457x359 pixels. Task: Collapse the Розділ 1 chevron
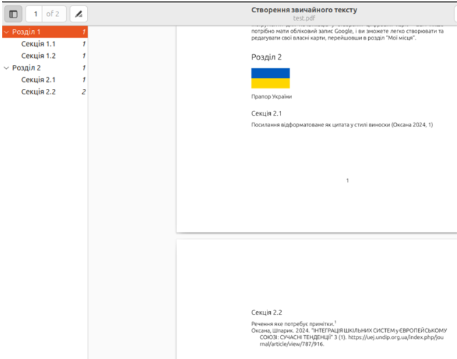click(7, 32)
